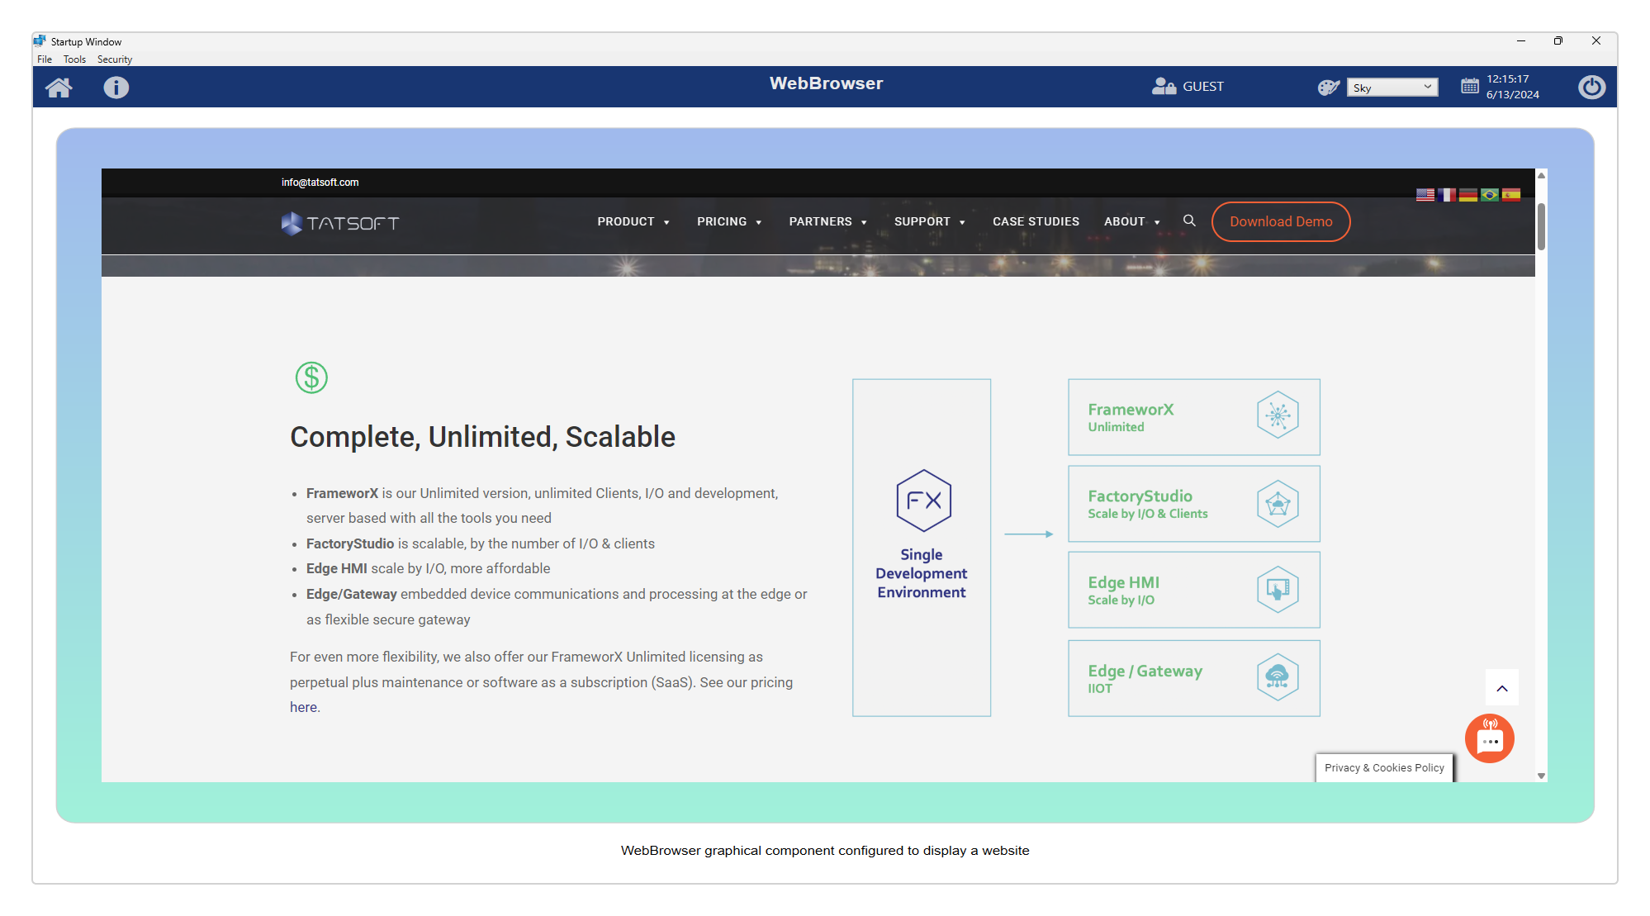This screenshot has width=1650, height=916.
Task: Open Privacy & Cookies Policy
Action: pyautogui.click(x=1384, y=767)
